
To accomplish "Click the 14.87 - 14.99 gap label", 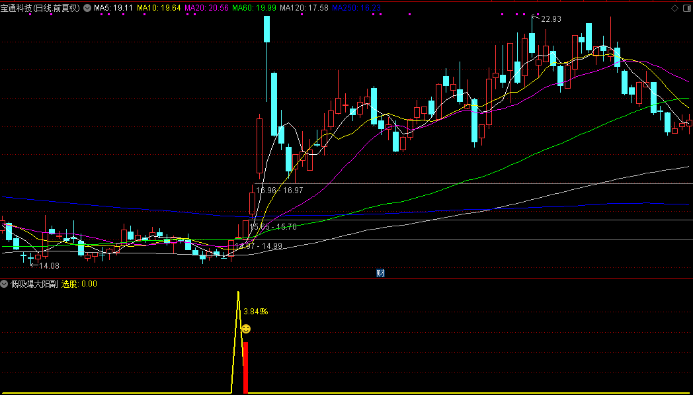I will (259, 246).
